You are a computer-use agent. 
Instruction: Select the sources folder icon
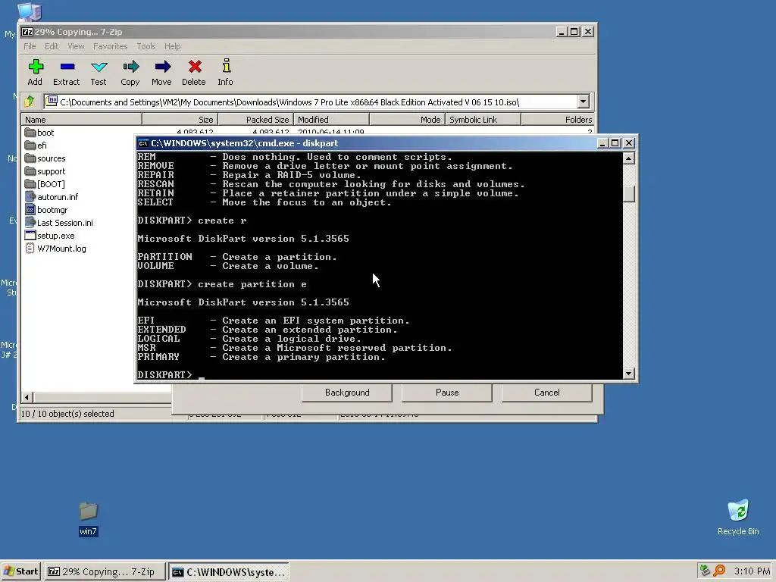click(30, 158)
